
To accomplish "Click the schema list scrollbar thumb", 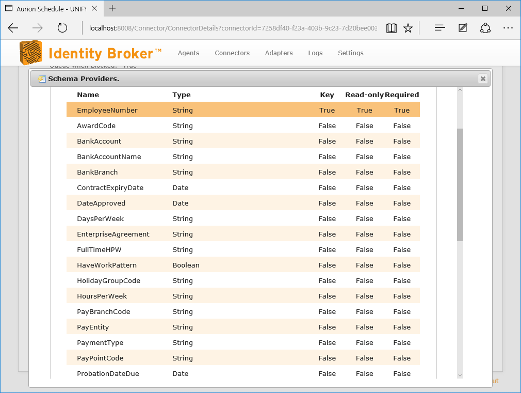I will coord(460,185).
